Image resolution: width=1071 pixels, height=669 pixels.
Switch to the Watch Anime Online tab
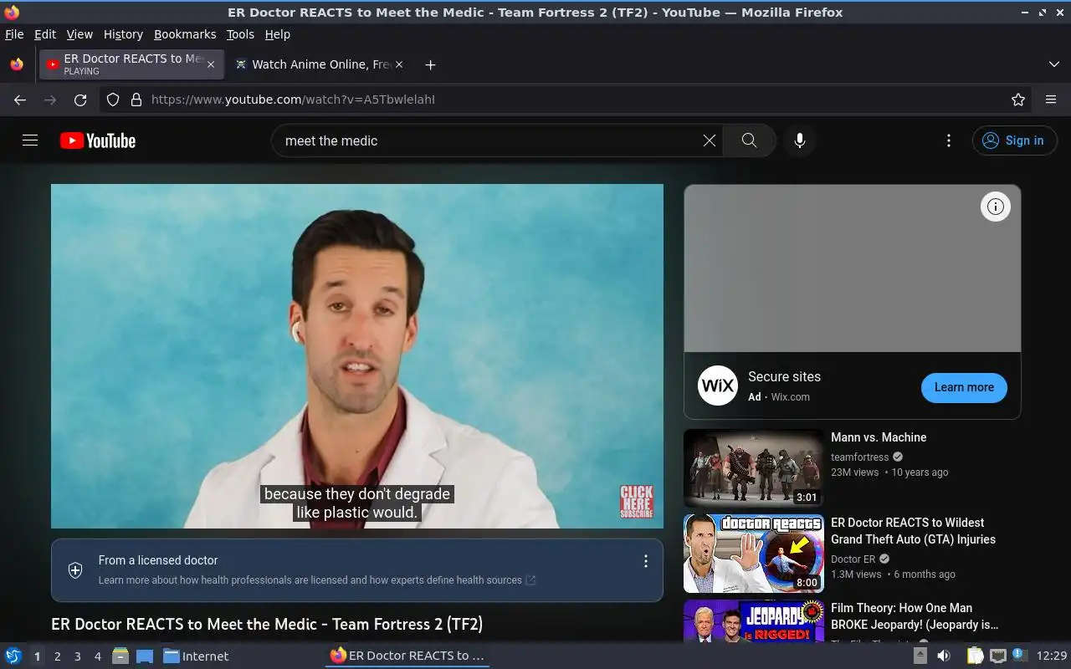[319, 64]
